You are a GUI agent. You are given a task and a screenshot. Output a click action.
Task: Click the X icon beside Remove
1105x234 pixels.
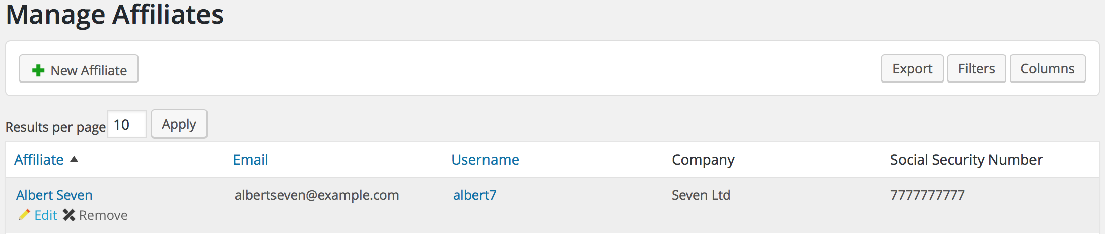tap(69, 215)
